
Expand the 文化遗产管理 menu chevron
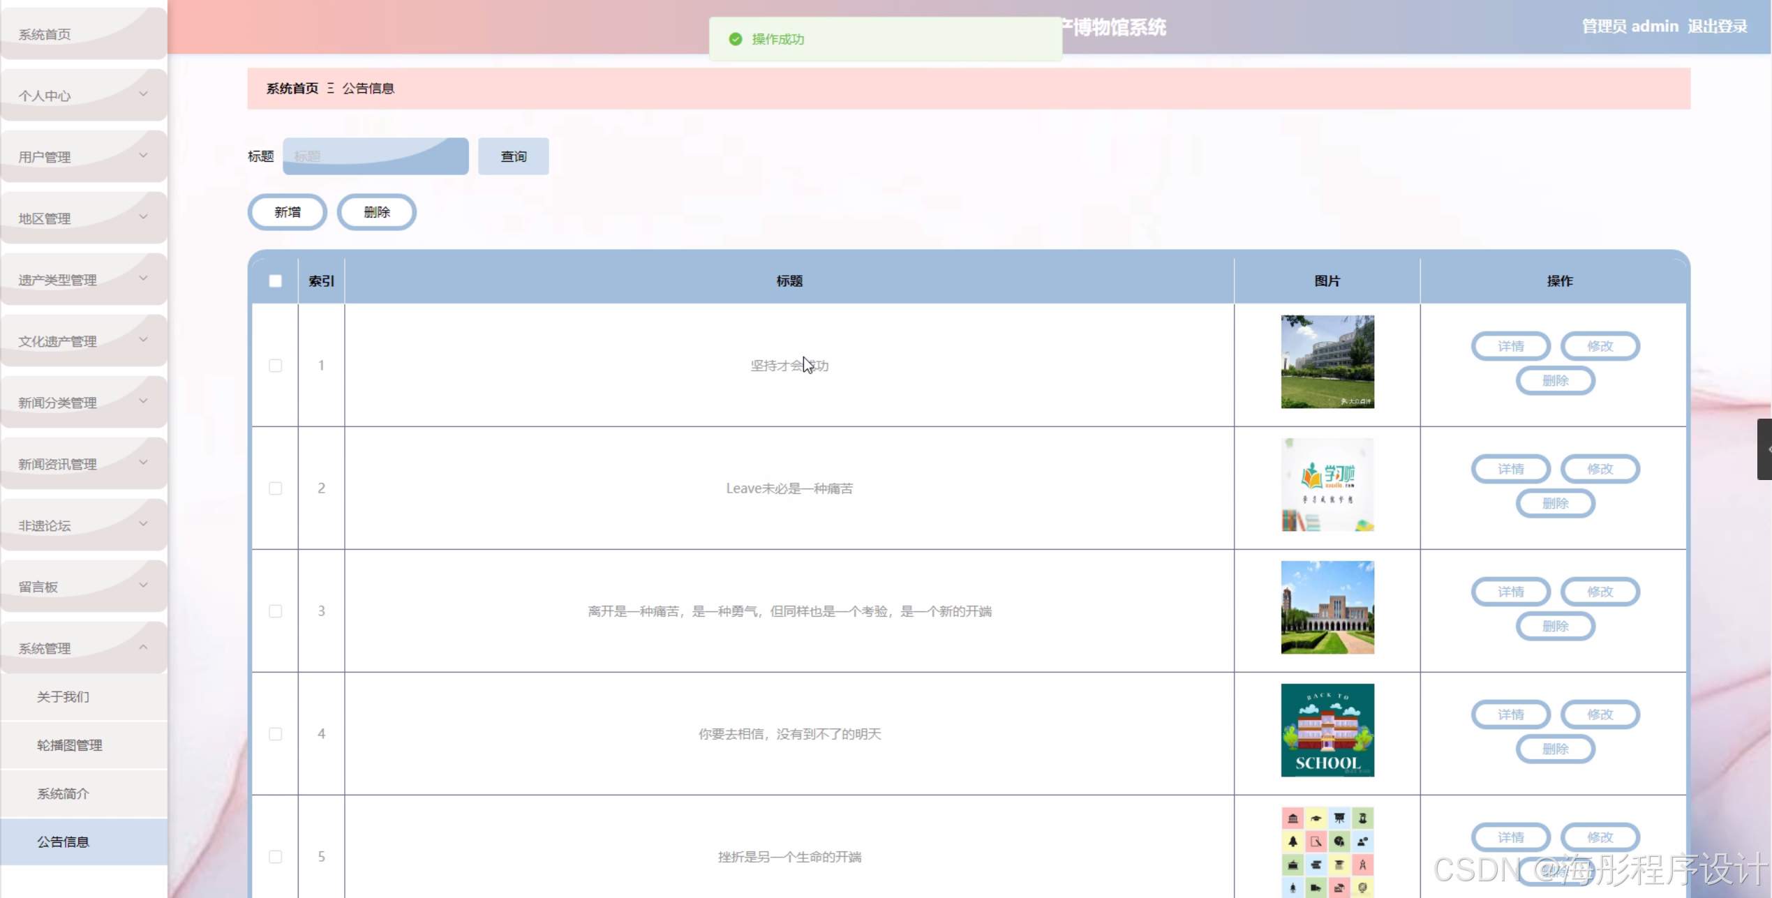[x=143, y=340]
